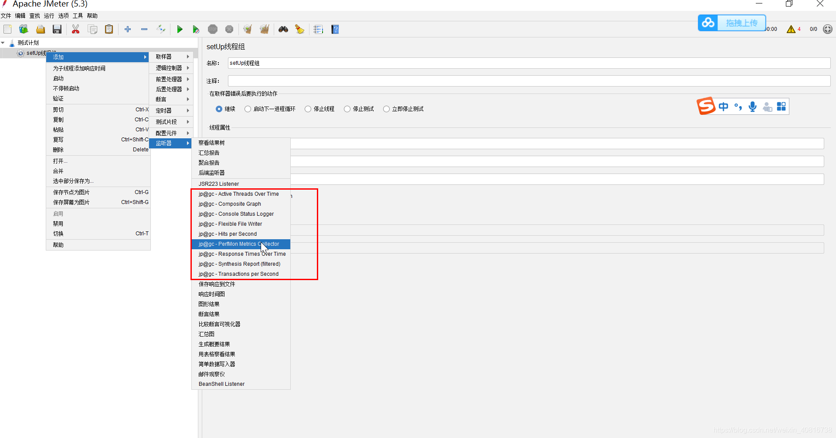Image resolution: width=836 pixels, height=438 pixels.
Task: Click the Clear broom icon
Action: pos(248,29)
